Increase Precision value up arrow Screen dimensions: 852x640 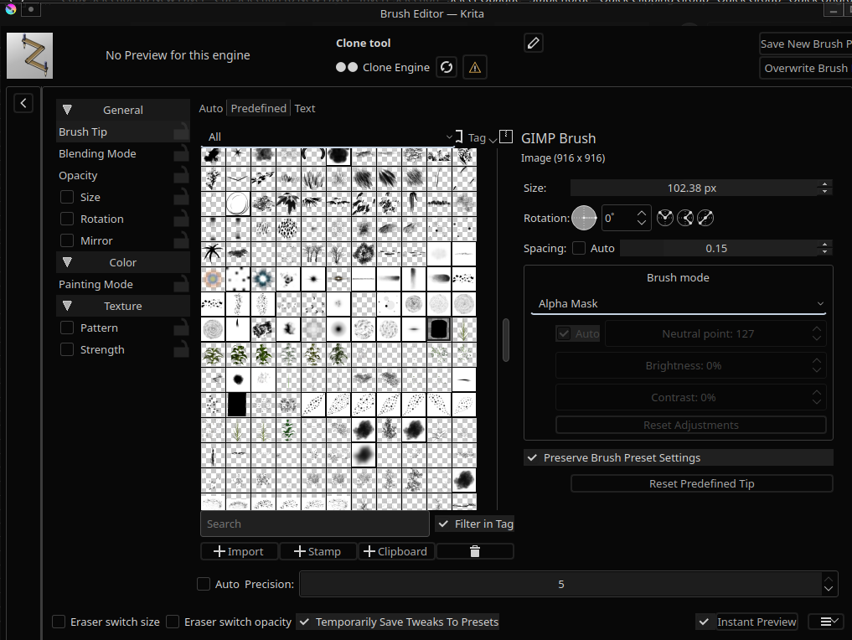(x=828, y=579)
